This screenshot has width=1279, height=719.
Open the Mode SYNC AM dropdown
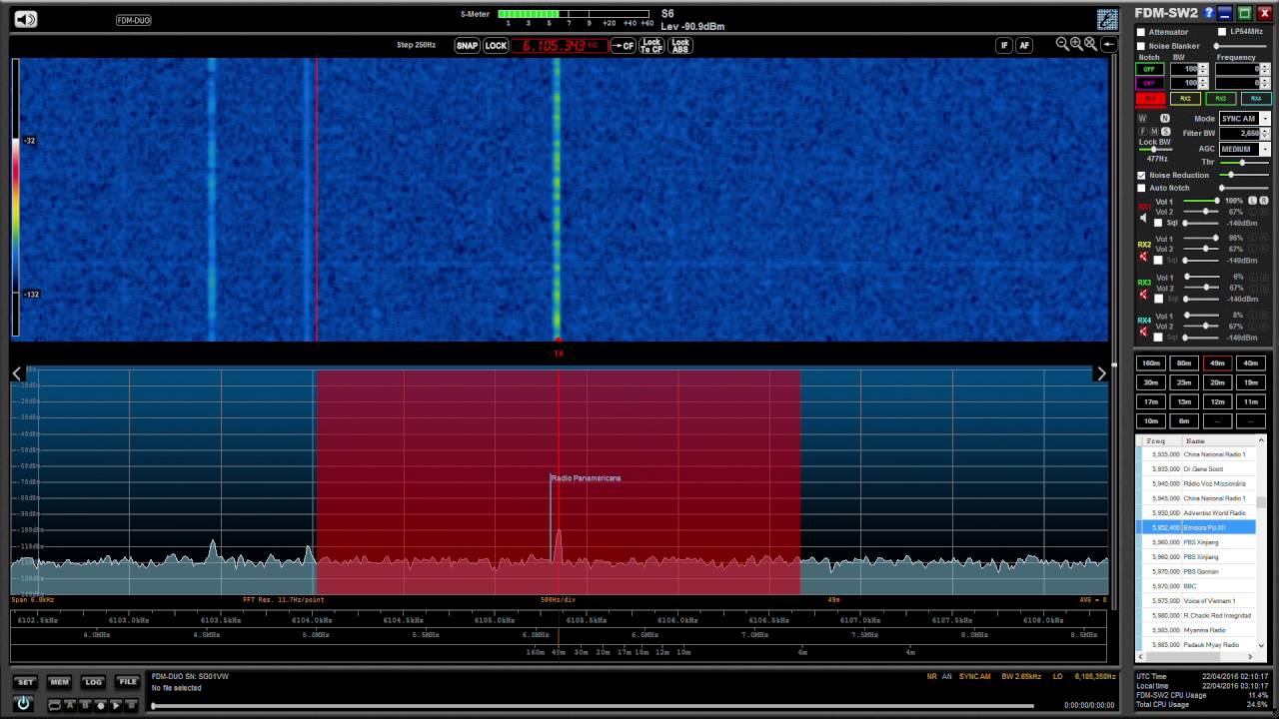[x=1265, y=119]
